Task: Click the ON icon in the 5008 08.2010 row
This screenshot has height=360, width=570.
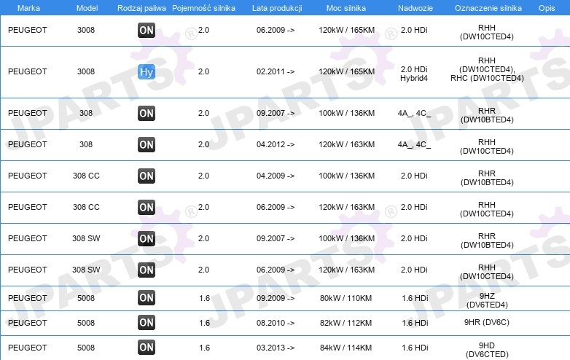Action: tap(147, 323)
